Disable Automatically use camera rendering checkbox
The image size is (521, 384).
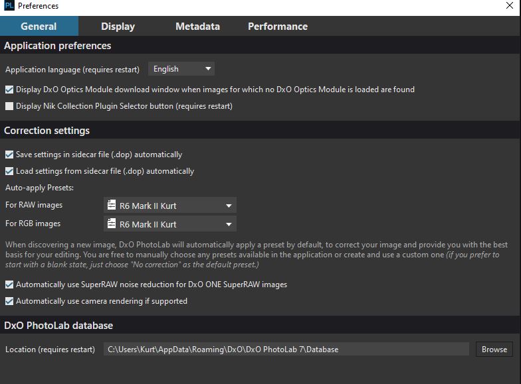[9, 301]
